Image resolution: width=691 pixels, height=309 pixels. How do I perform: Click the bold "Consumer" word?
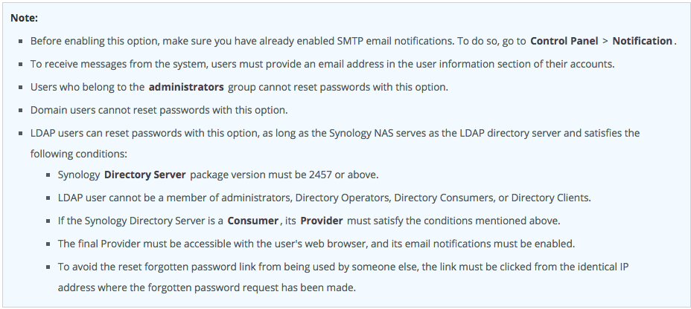[x=253, y=221]
